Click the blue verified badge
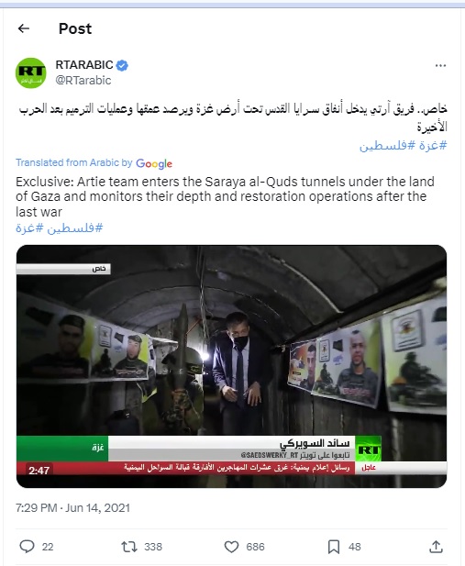Screen dimensions: 465x566 pyautogui.click(x=122, y=65)
